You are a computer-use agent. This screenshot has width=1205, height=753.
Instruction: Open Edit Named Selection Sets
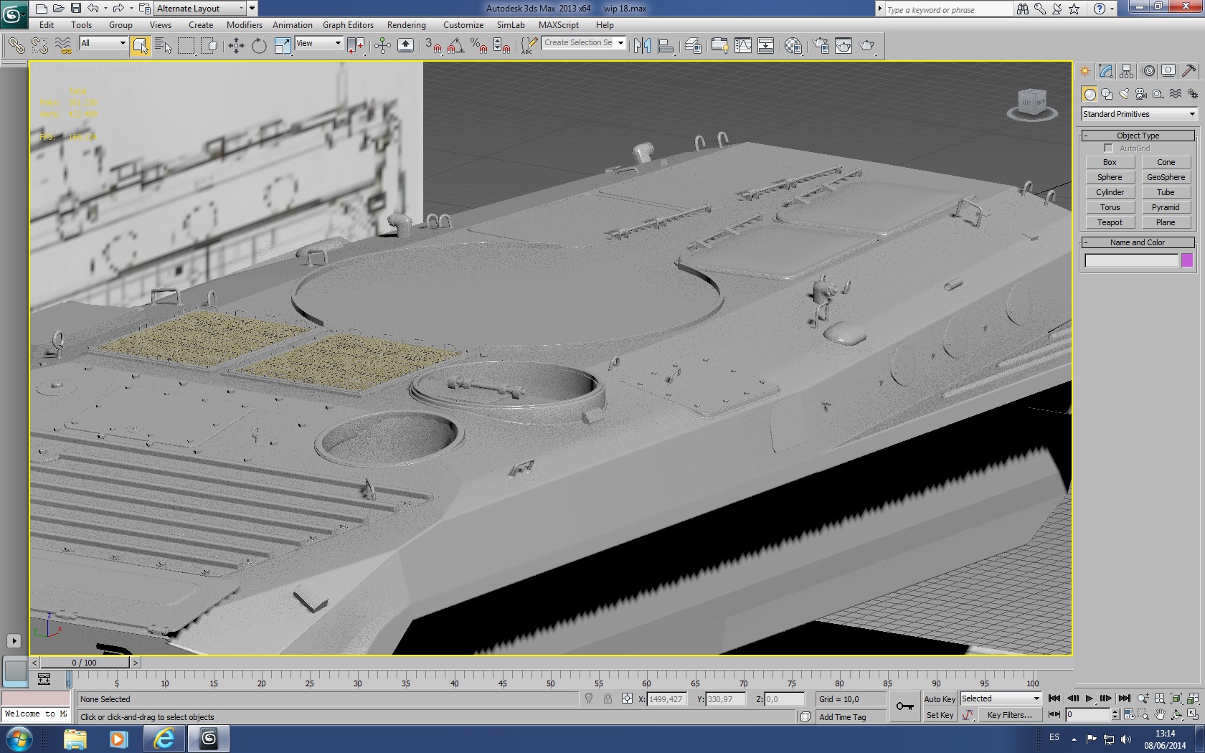[x=528, y=46]
